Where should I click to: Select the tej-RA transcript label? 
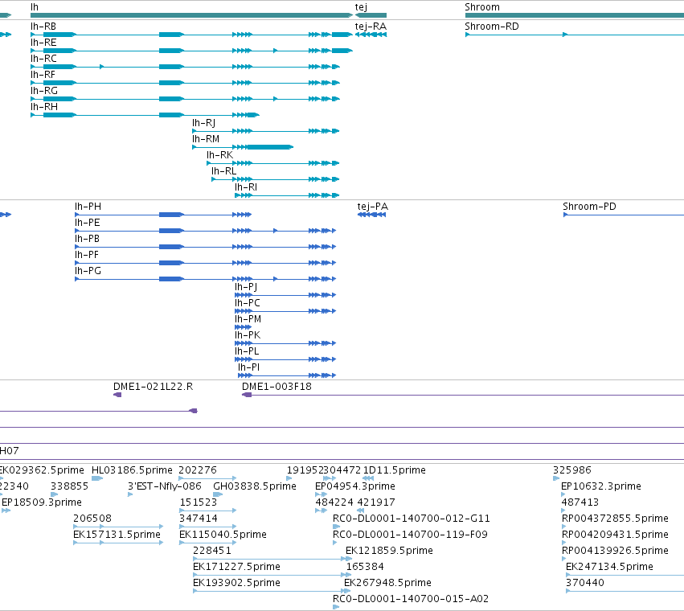point(371,27)
